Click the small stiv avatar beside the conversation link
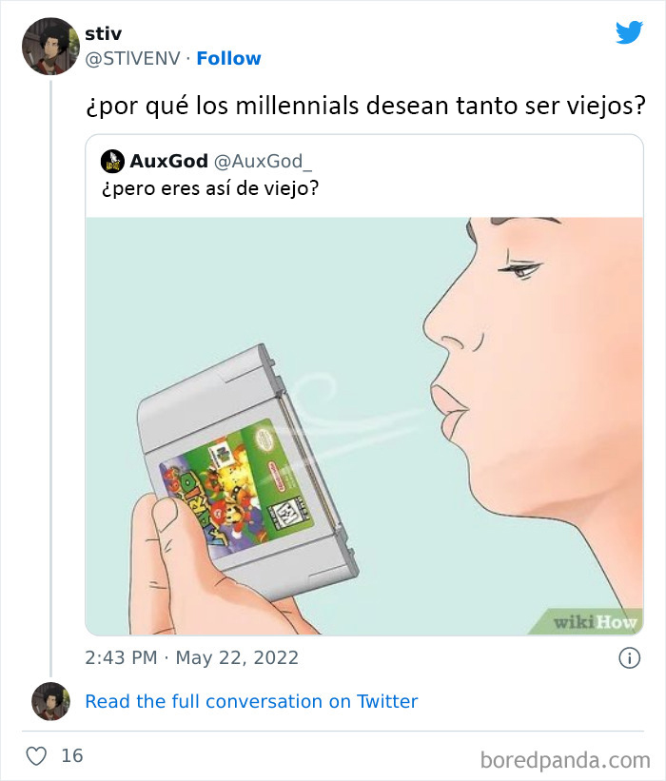The image size is (666, 781). 50,701
